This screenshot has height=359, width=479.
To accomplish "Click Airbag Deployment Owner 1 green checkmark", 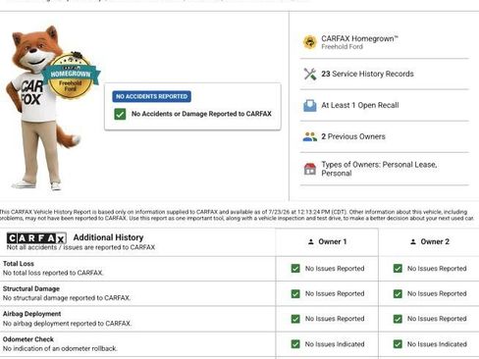I will point(295,319).
